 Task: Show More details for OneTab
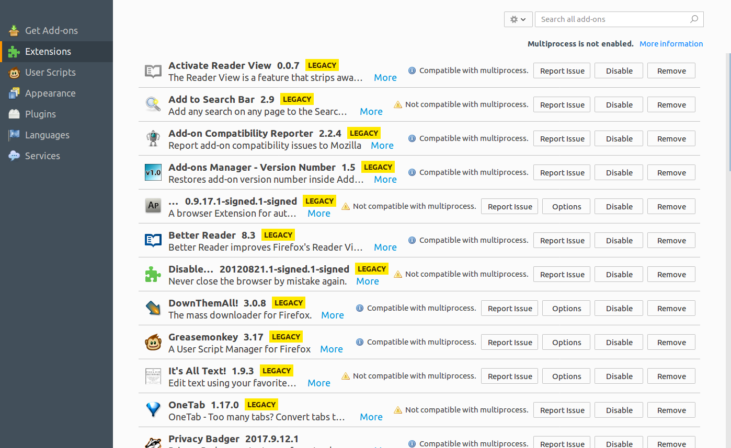pos(371,417)
